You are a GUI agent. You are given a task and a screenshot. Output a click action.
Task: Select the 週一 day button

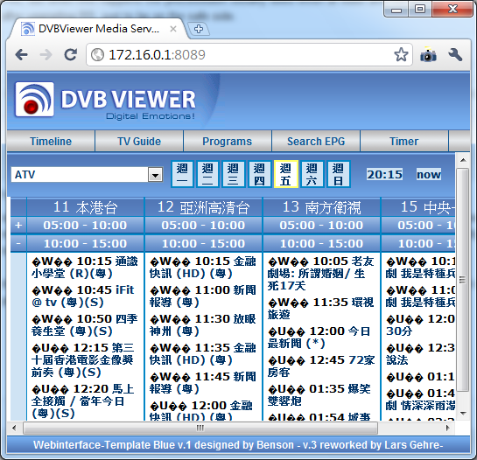click(182, 174)
